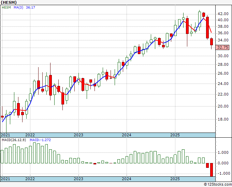
Task: Click the 28.00 price axis label
Action: [x=223, y=64]
